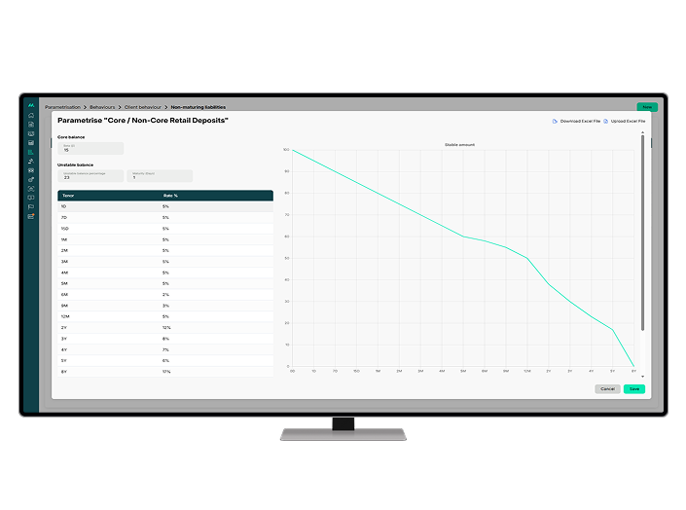Image resolution: width=686 pixels, height=510 pixels.
Task: Click the 12M tenor cell
Action: point(65,316)
